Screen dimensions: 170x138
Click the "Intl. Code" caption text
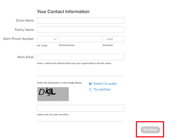tap(42, 45)
